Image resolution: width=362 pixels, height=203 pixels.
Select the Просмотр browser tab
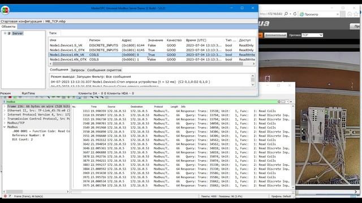pyautogui.click(x=319, y=14)
